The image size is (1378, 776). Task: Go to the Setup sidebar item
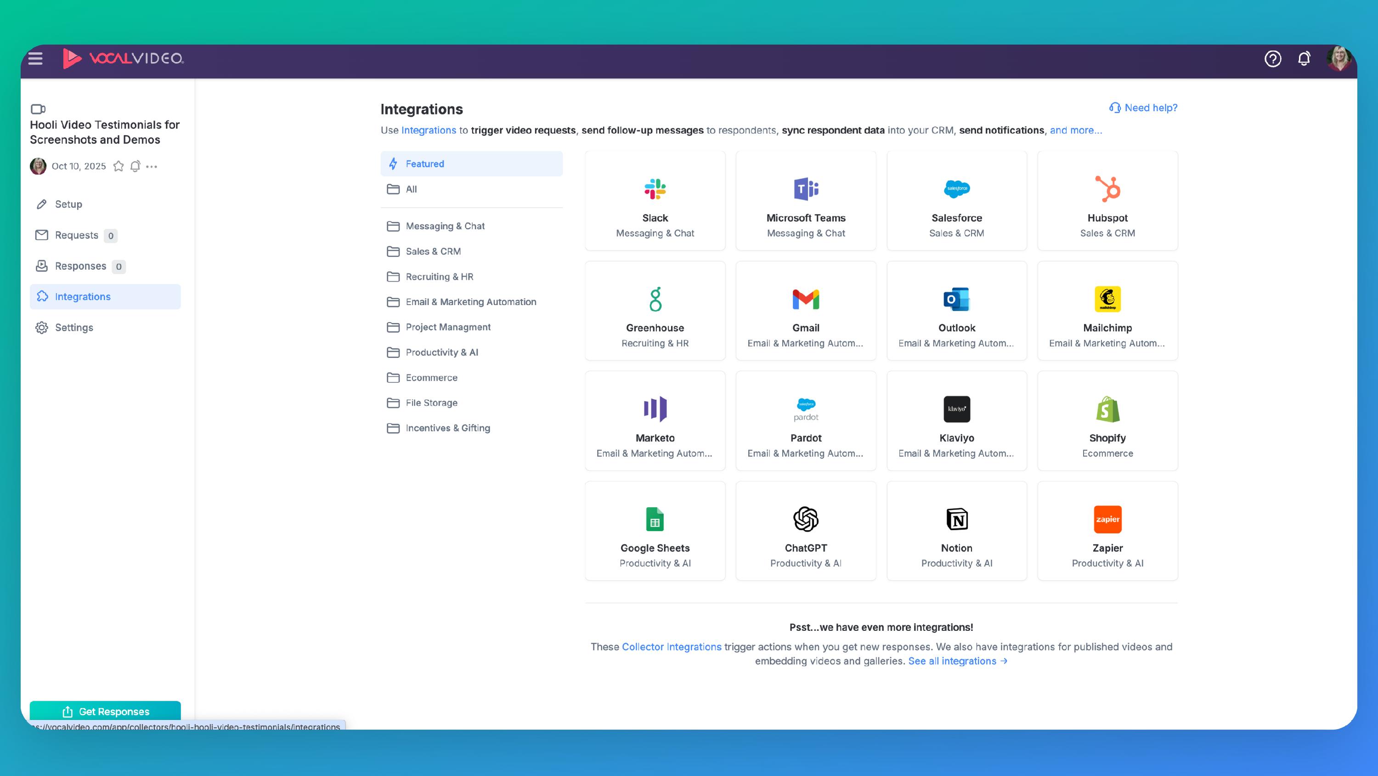point(68,204)
